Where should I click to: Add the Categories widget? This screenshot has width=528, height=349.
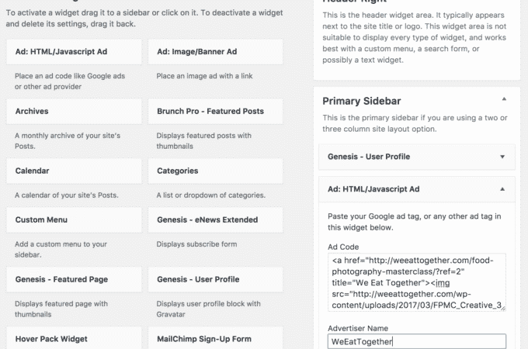[x=216, y=171]
